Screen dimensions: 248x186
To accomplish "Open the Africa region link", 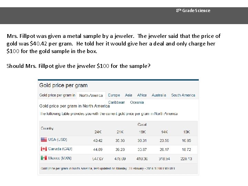I will pyautogui.click(x=142, y=95).
